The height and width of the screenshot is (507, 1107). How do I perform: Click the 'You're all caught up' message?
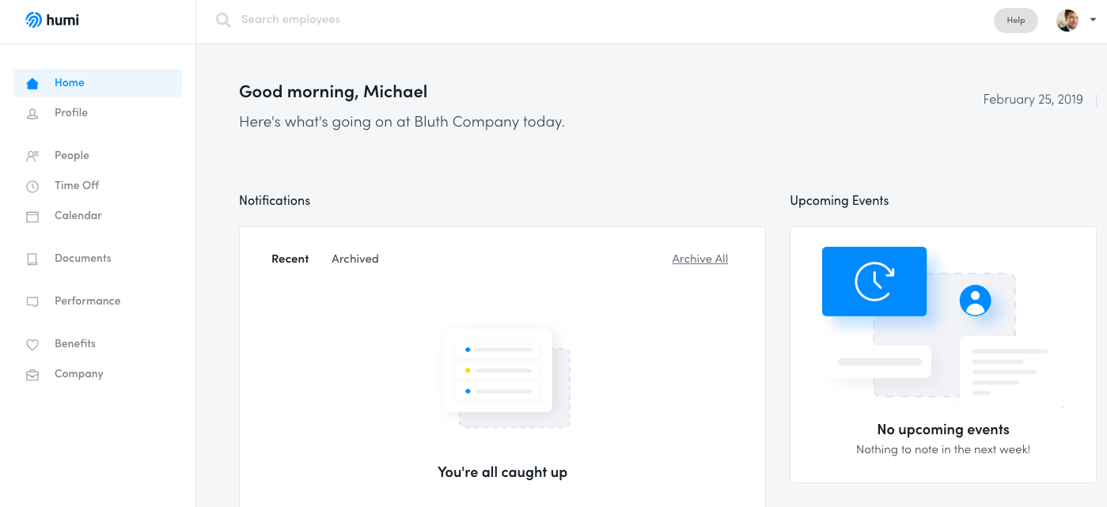[x=502, y=473]
